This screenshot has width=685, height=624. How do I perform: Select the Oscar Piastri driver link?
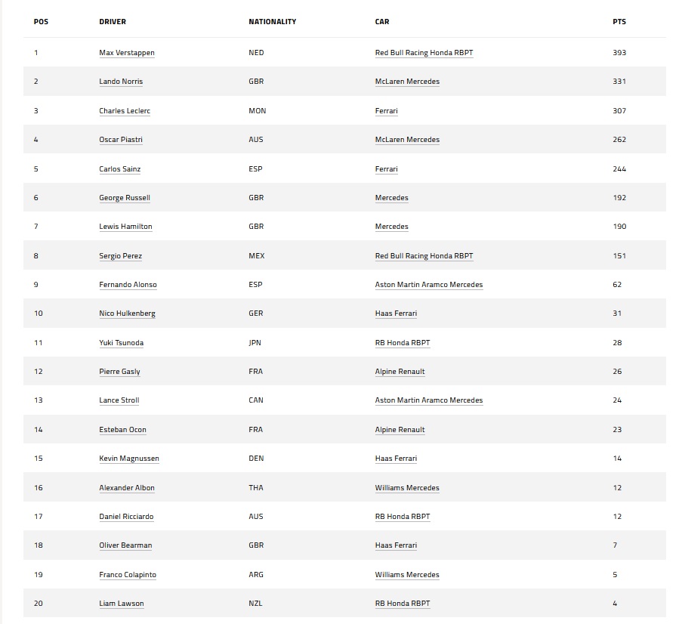pos(121,140)
